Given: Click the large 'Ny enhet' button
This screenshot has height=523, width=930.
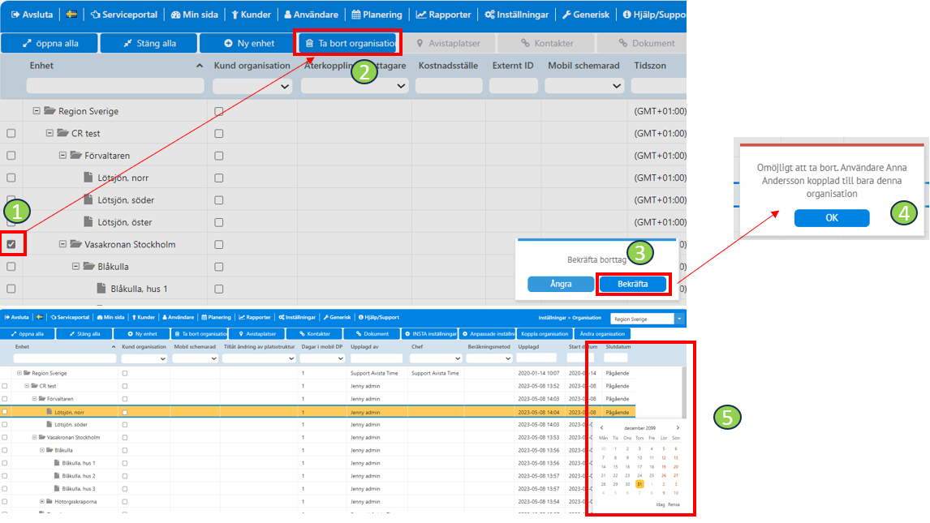Looking at the screenshot, I should pos(248,43).
